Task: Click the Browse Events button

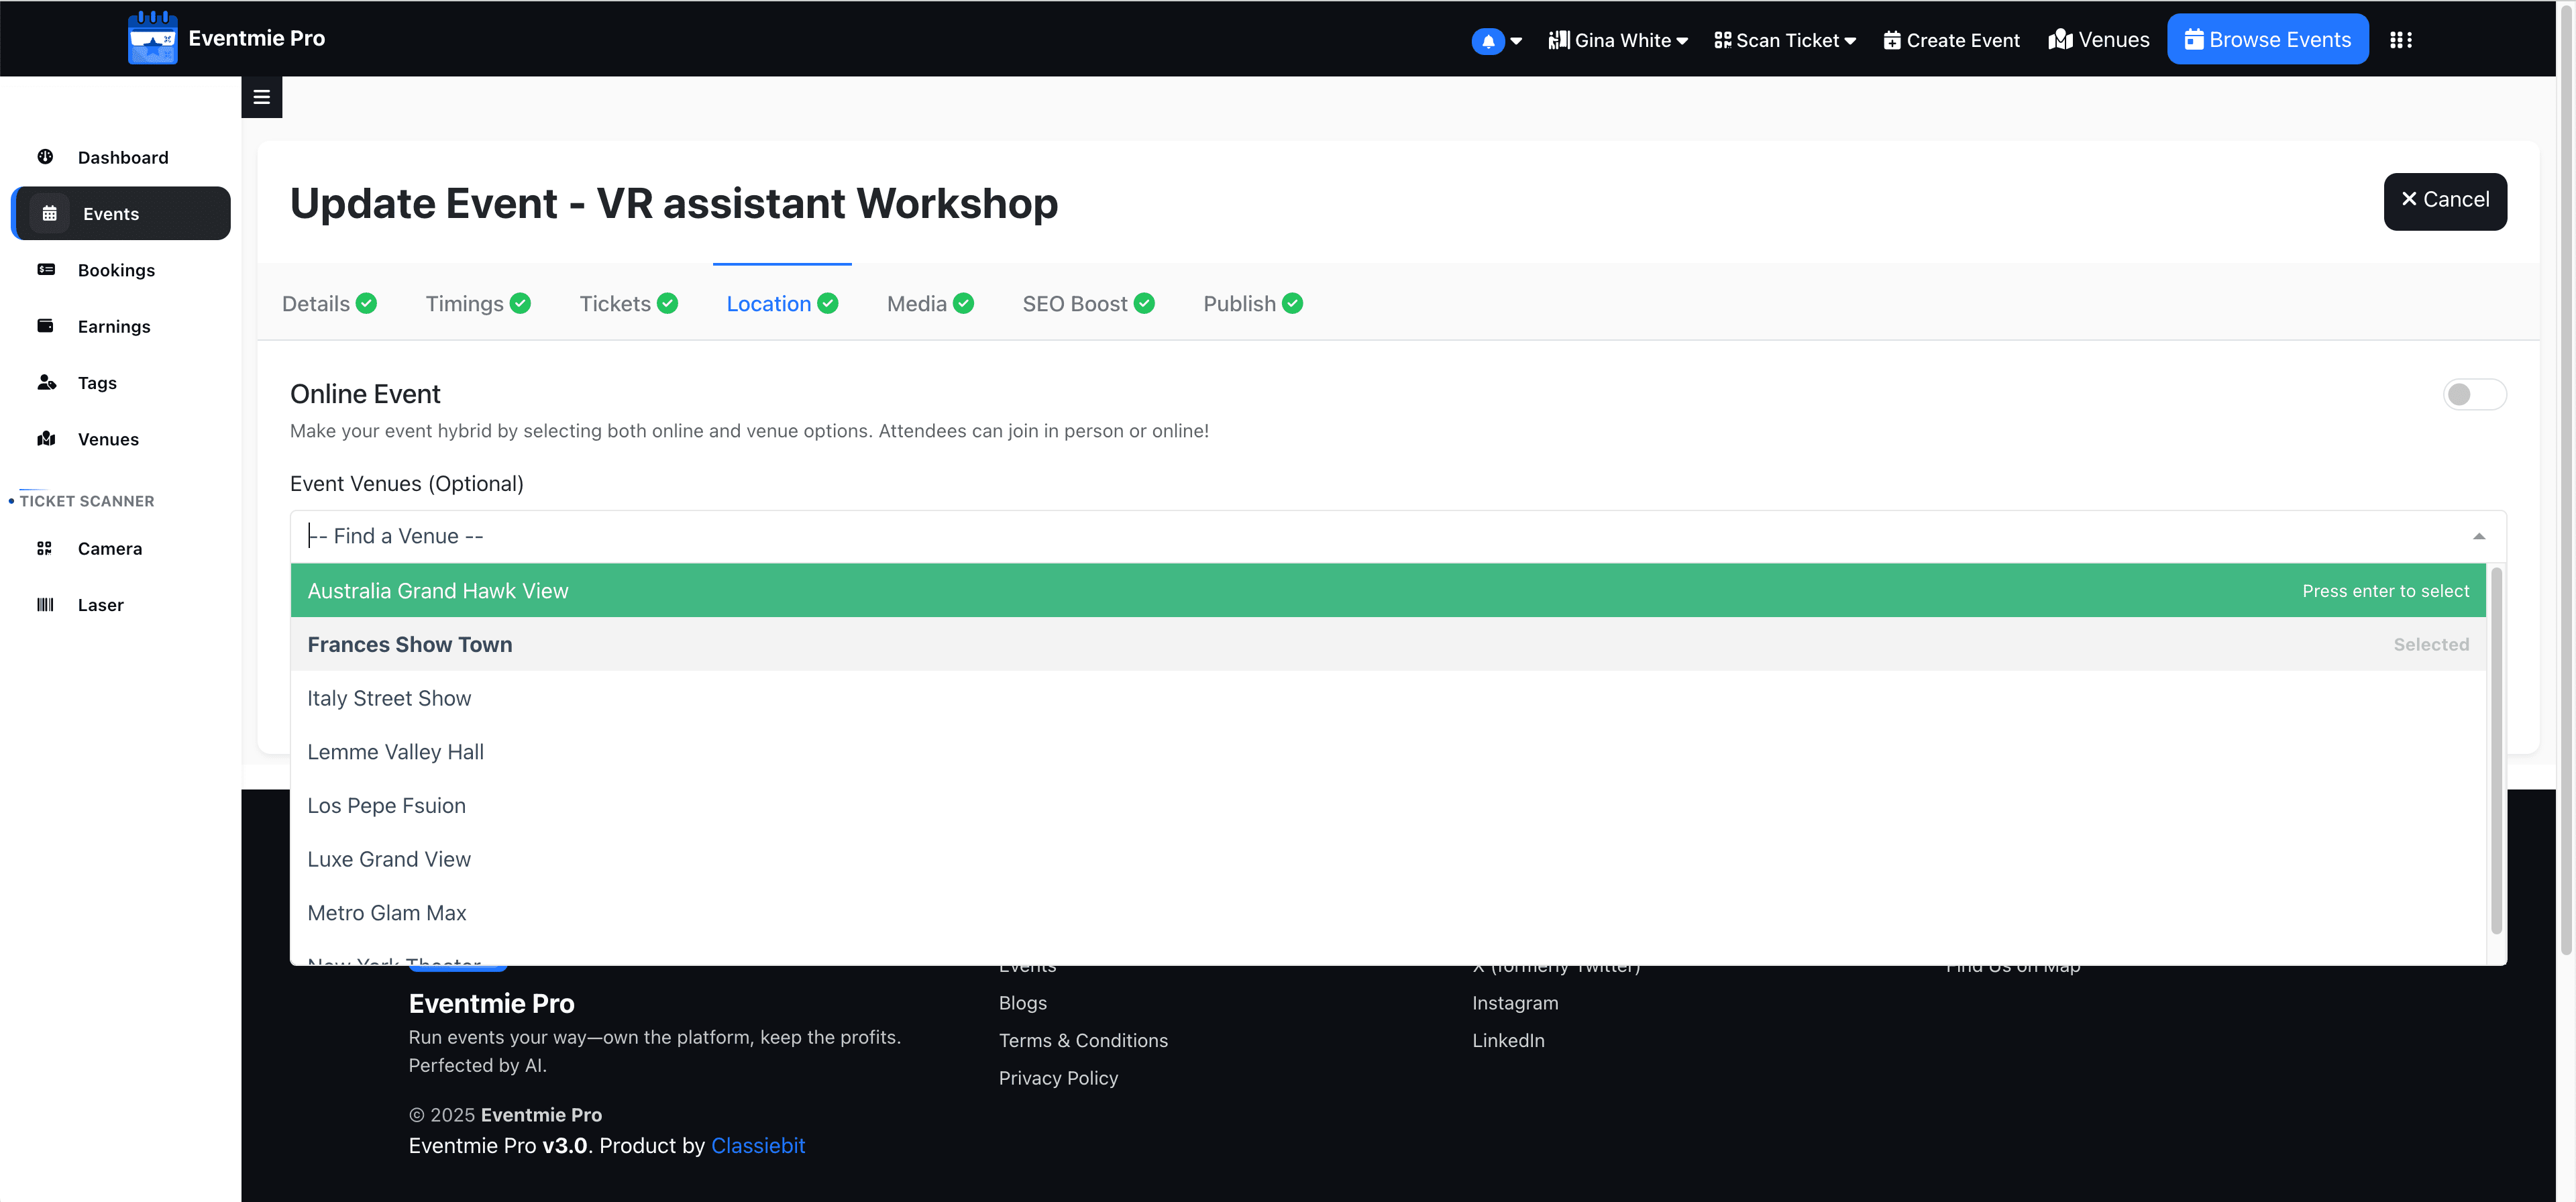Action: tap(2267, 40)
